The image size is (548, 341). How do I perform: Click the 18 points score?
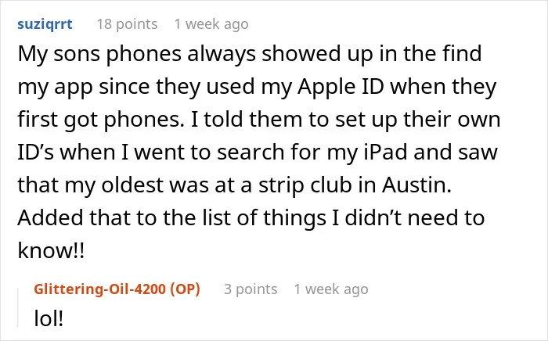click(x=127, y=24)
